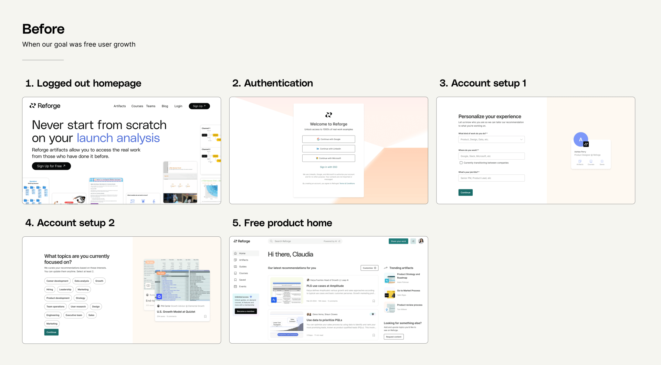Click Continue with Google

tap(328, 139)
